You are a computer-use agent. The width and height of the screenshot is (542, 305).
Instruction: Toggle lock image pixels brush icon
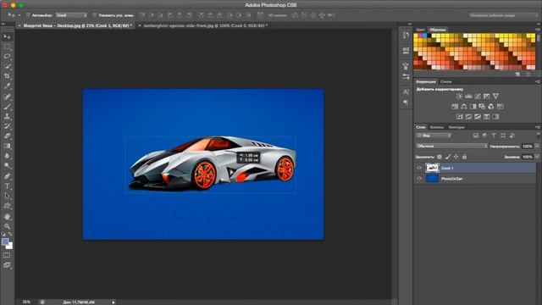pos(448,157)
